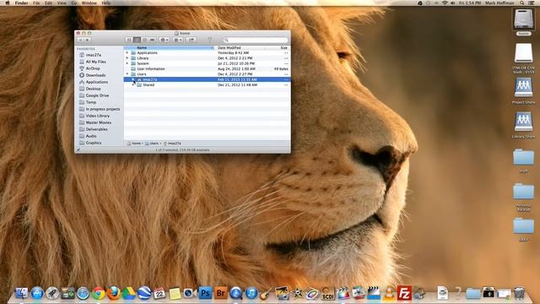
Task: Sort by the Name column header
Action: (170, 48)
